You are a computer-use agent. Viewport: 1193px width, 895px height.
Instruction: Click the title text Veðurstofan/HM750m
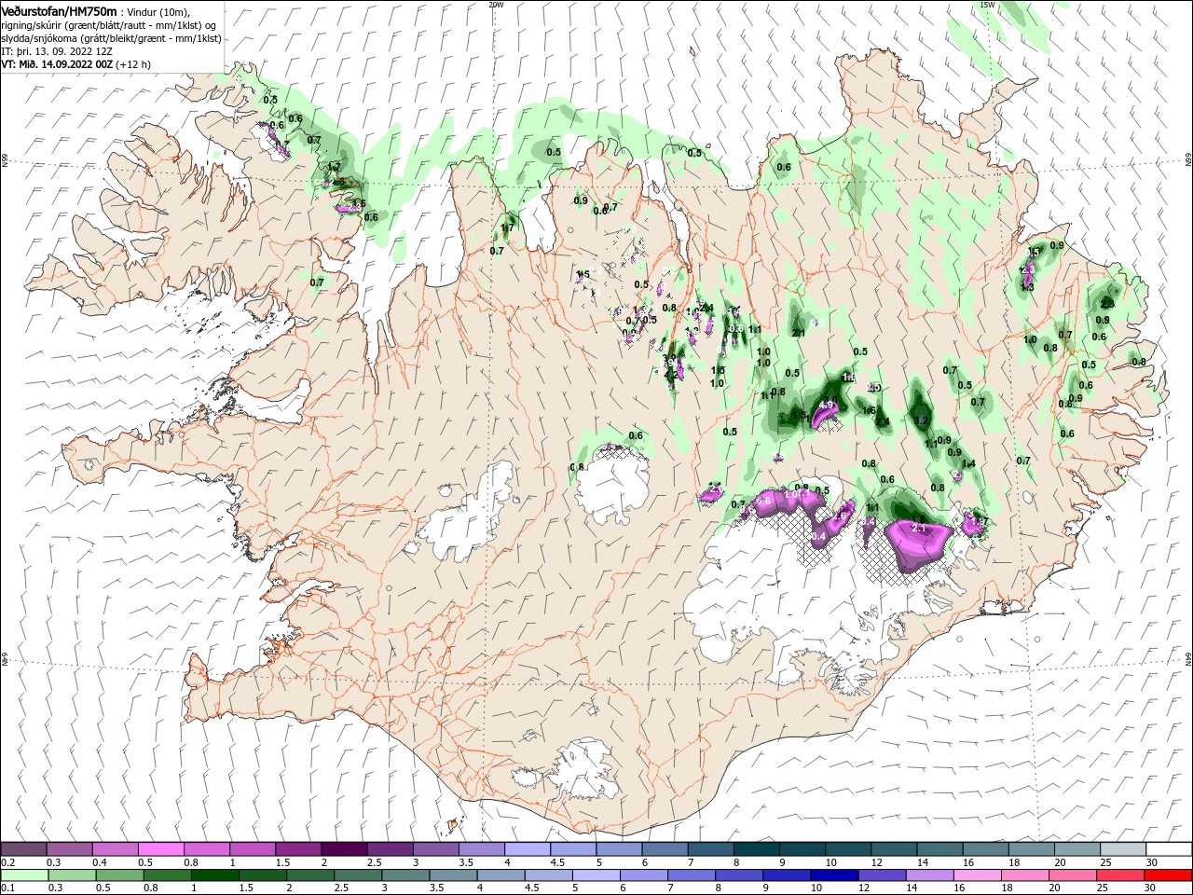pos(60,11)
